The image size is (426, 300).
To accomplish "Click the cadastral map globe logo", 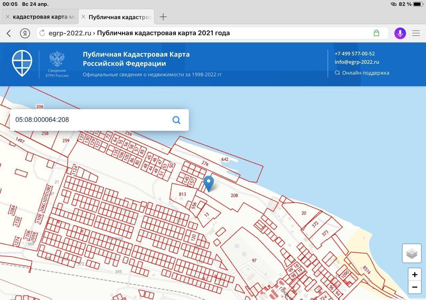I will click(x=22, y=63).
